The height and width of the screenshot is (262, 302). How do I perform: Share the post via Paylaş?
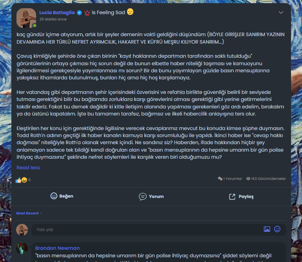241,196
